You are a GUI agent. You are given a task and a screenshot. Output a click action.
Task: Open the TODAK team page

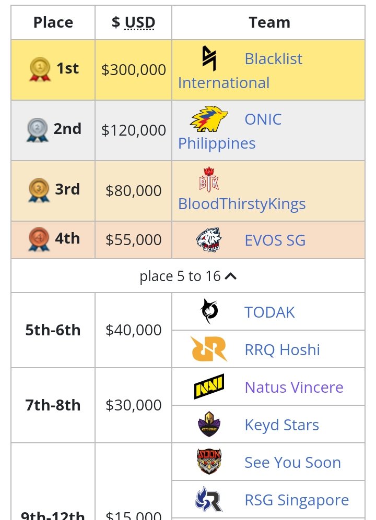269,312
